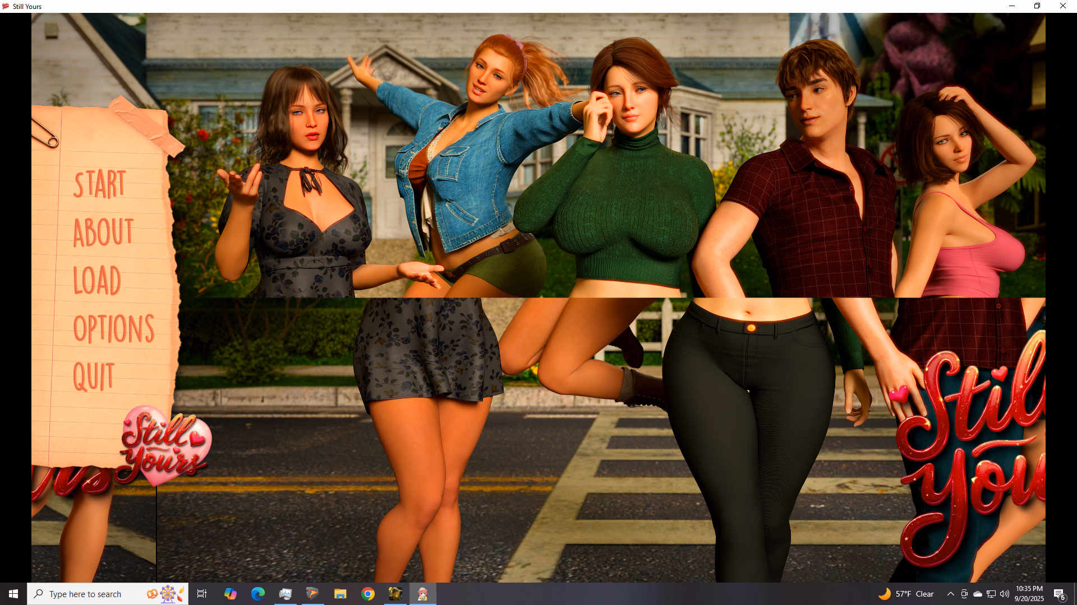Expand hidden system tray icons
1077x605 pixels.
950,594
